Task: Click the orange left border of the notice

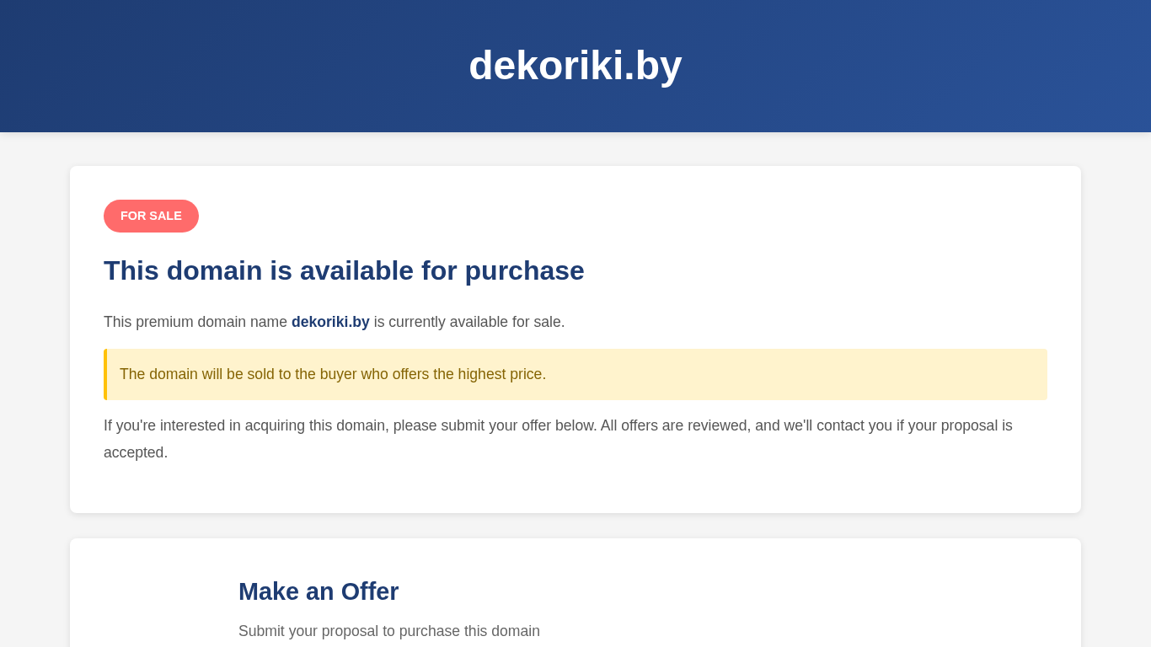Action: pyautogui.click(x=105, y=374)
